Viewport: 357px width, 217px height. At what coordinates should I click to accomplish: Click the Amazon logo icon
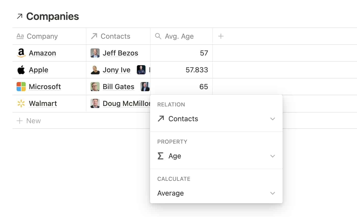pyautogui.click(x=21, y=53)
